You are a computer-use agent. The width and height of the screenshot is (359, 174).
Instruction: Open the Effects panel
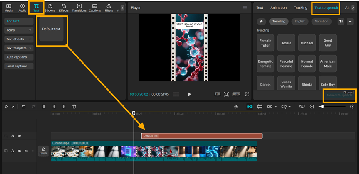[64, 7]
